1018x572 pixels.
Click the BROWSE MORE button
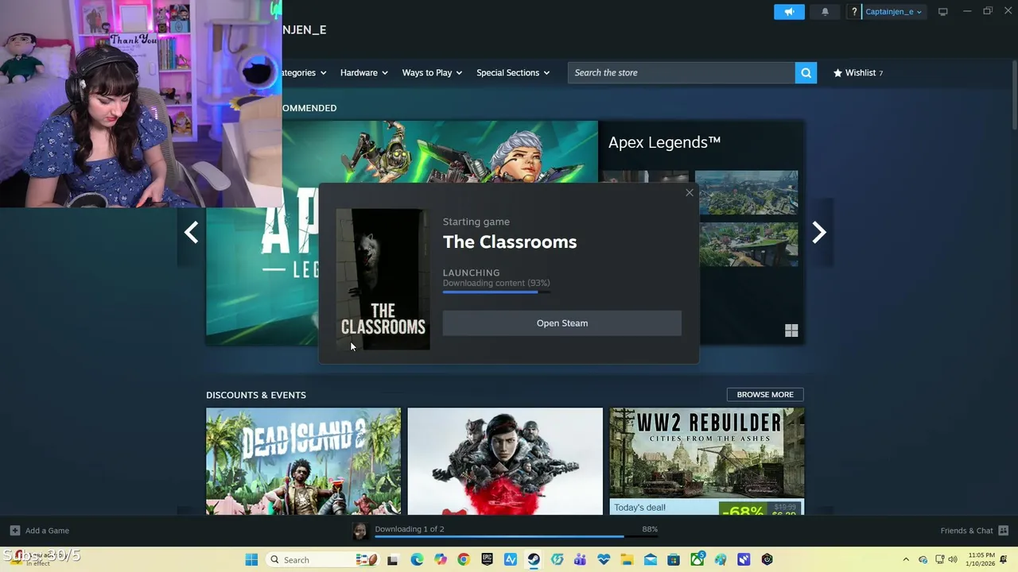coord(765,395)
